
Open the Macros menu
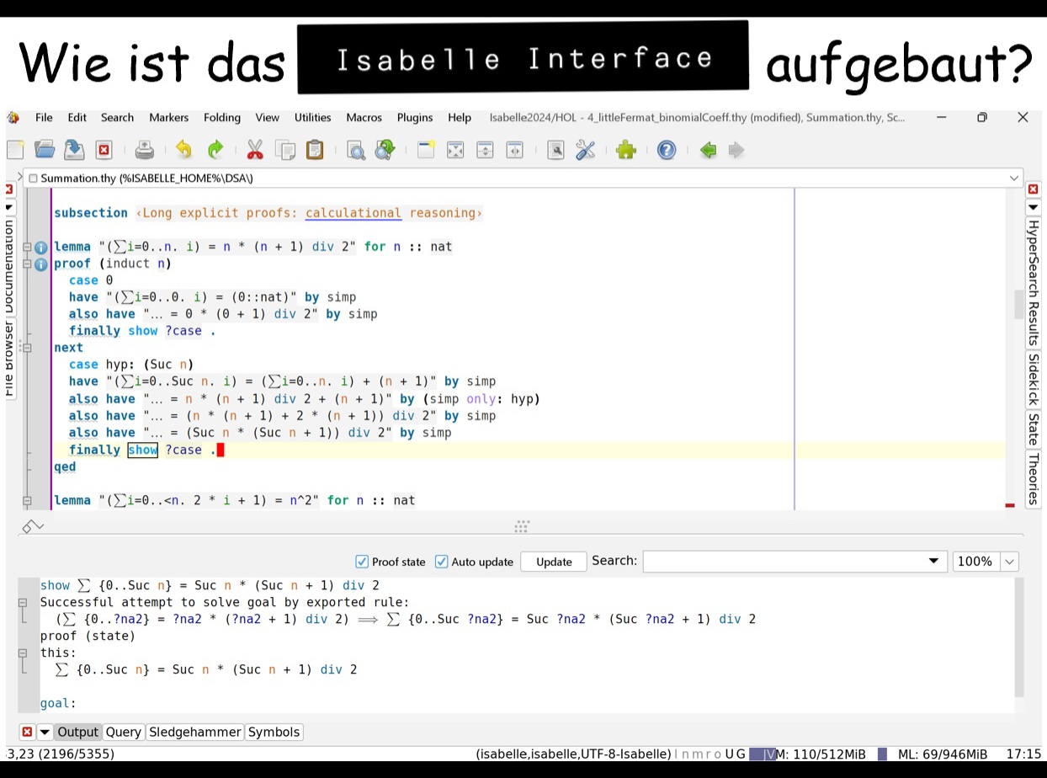(364, 118)
